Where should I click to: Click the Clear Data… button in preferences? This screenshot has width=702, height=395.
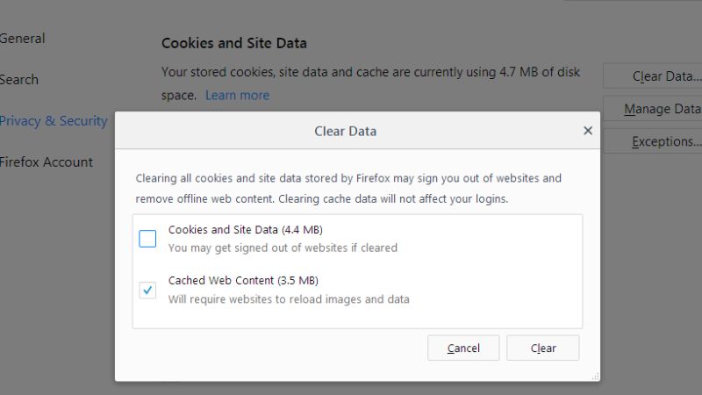pyautogui.click(x=653, y=76)
